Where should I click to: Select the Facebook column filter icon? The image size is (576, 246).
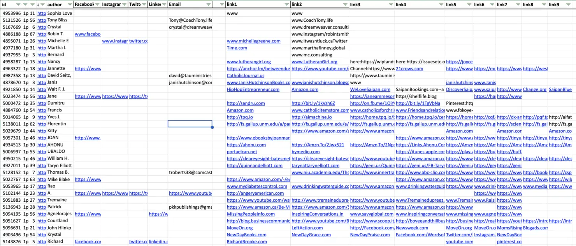point(97,5)
